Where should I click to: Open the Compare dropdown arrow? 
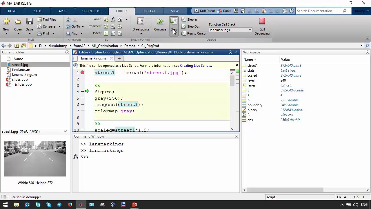click(x=59, y=26)
